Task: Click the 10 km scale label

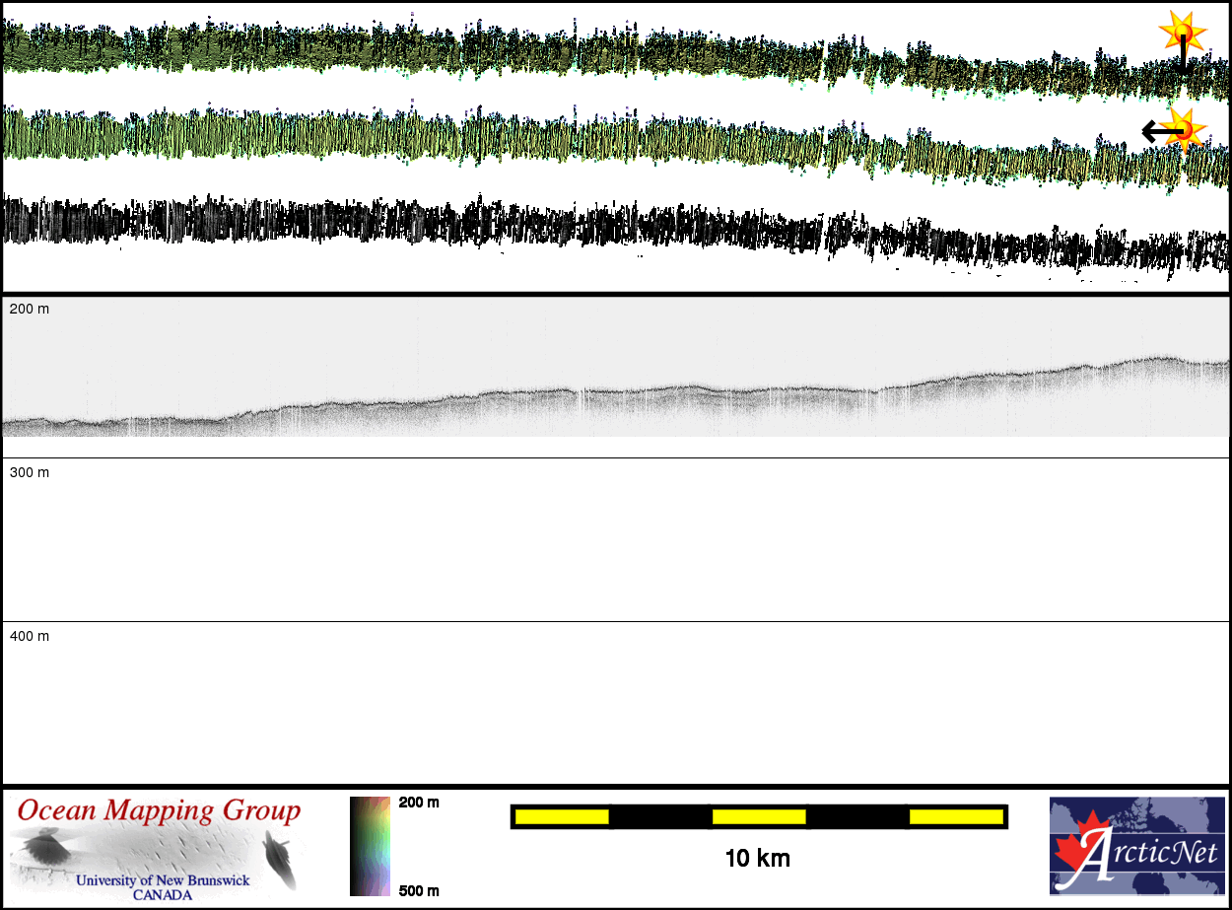Action: click(757, 859)
